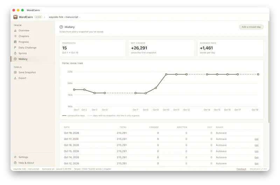Open the Feedback link in status bar
The image size is (280, 185).
point(241,169)
